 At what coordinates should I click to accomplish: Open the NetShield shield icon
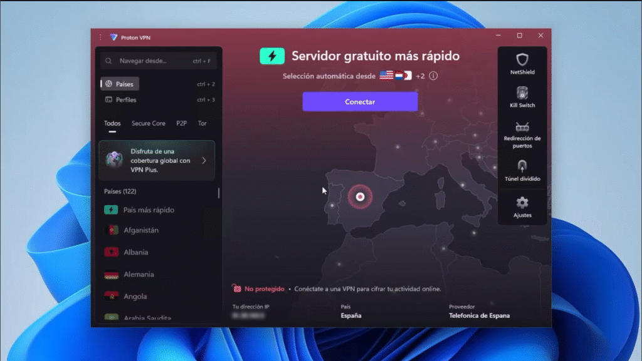[x=522, y=59]
